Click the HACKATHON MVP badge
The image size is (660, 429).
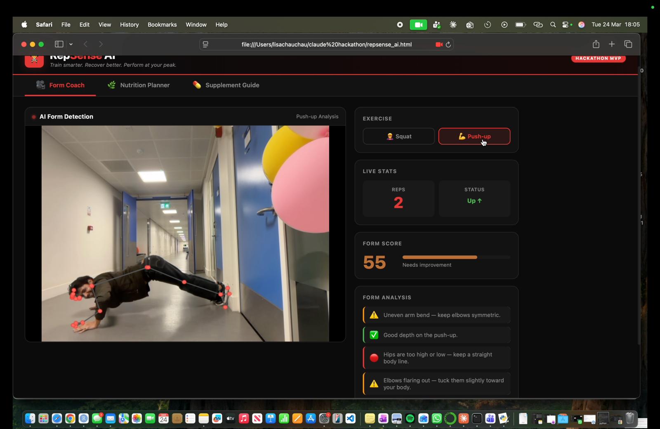pyautogui.click(x=598, y=58)
